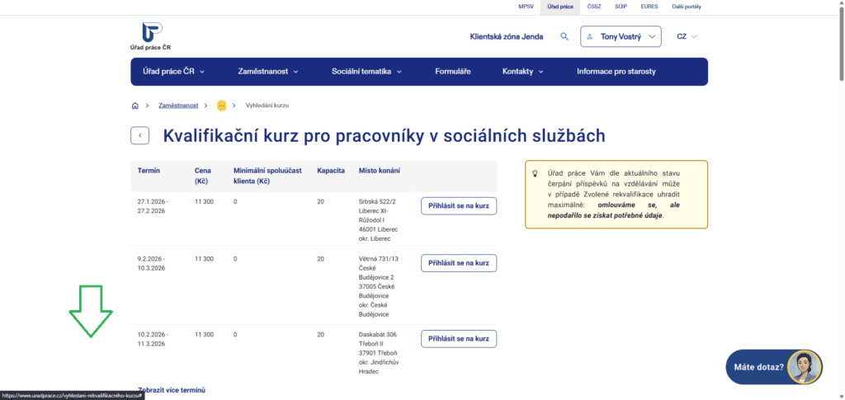Click the home breadcrumb icon
845x400 pixels.
[135, 106]
